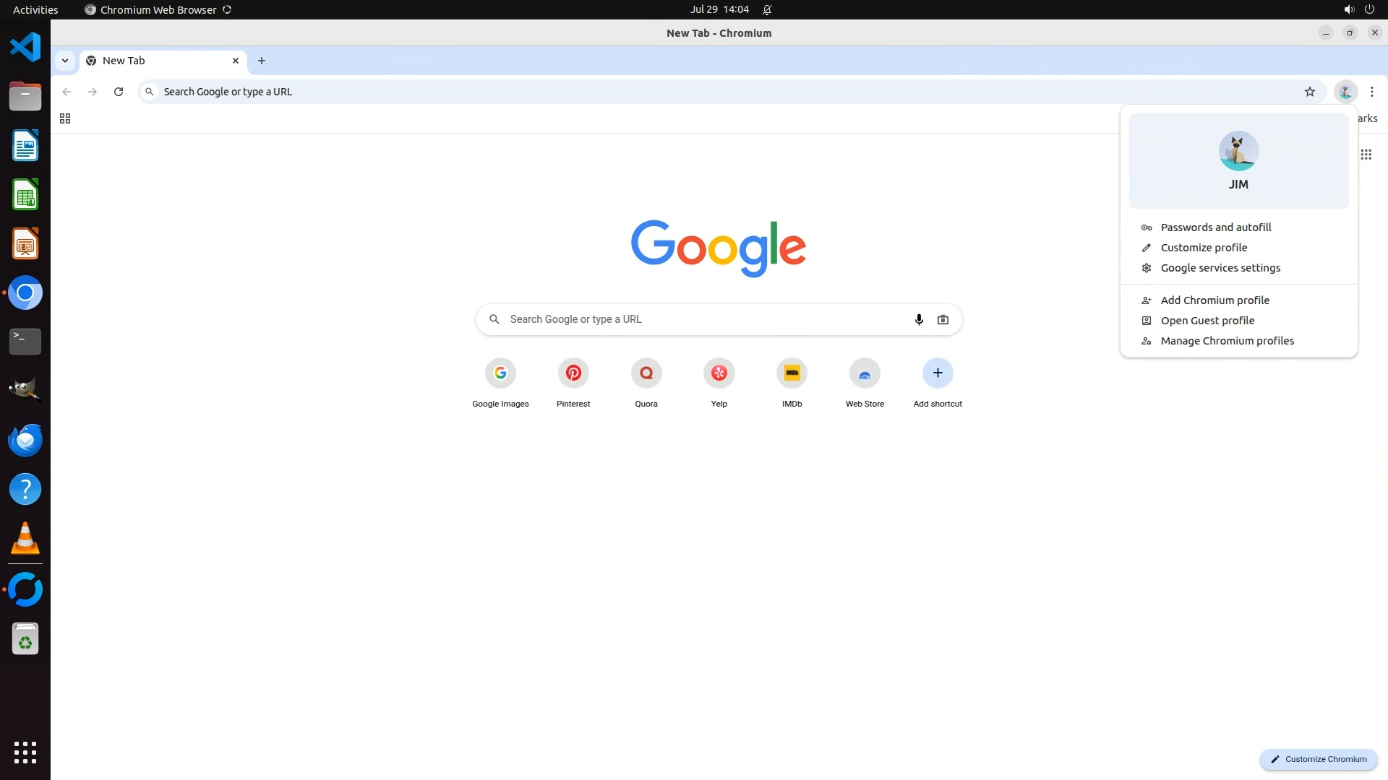Click the Customize Chromium button
1388x780 pixels.
[1319, 759]
